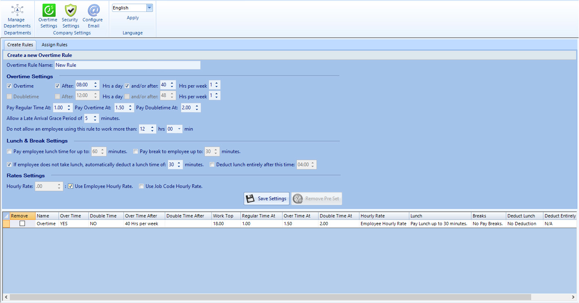The image size is (579, 303).
Task: Open Manage Departments icon
Action: tap(17, 10)
